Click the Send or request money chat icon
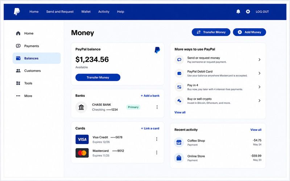The height and width of the screenshot is (181, 290). pyautogui.click(x=179, y=60)
